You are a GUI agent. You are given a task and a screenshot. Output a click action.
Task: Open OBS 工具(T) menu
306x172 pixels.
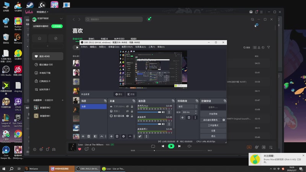[x=151, y=47]
